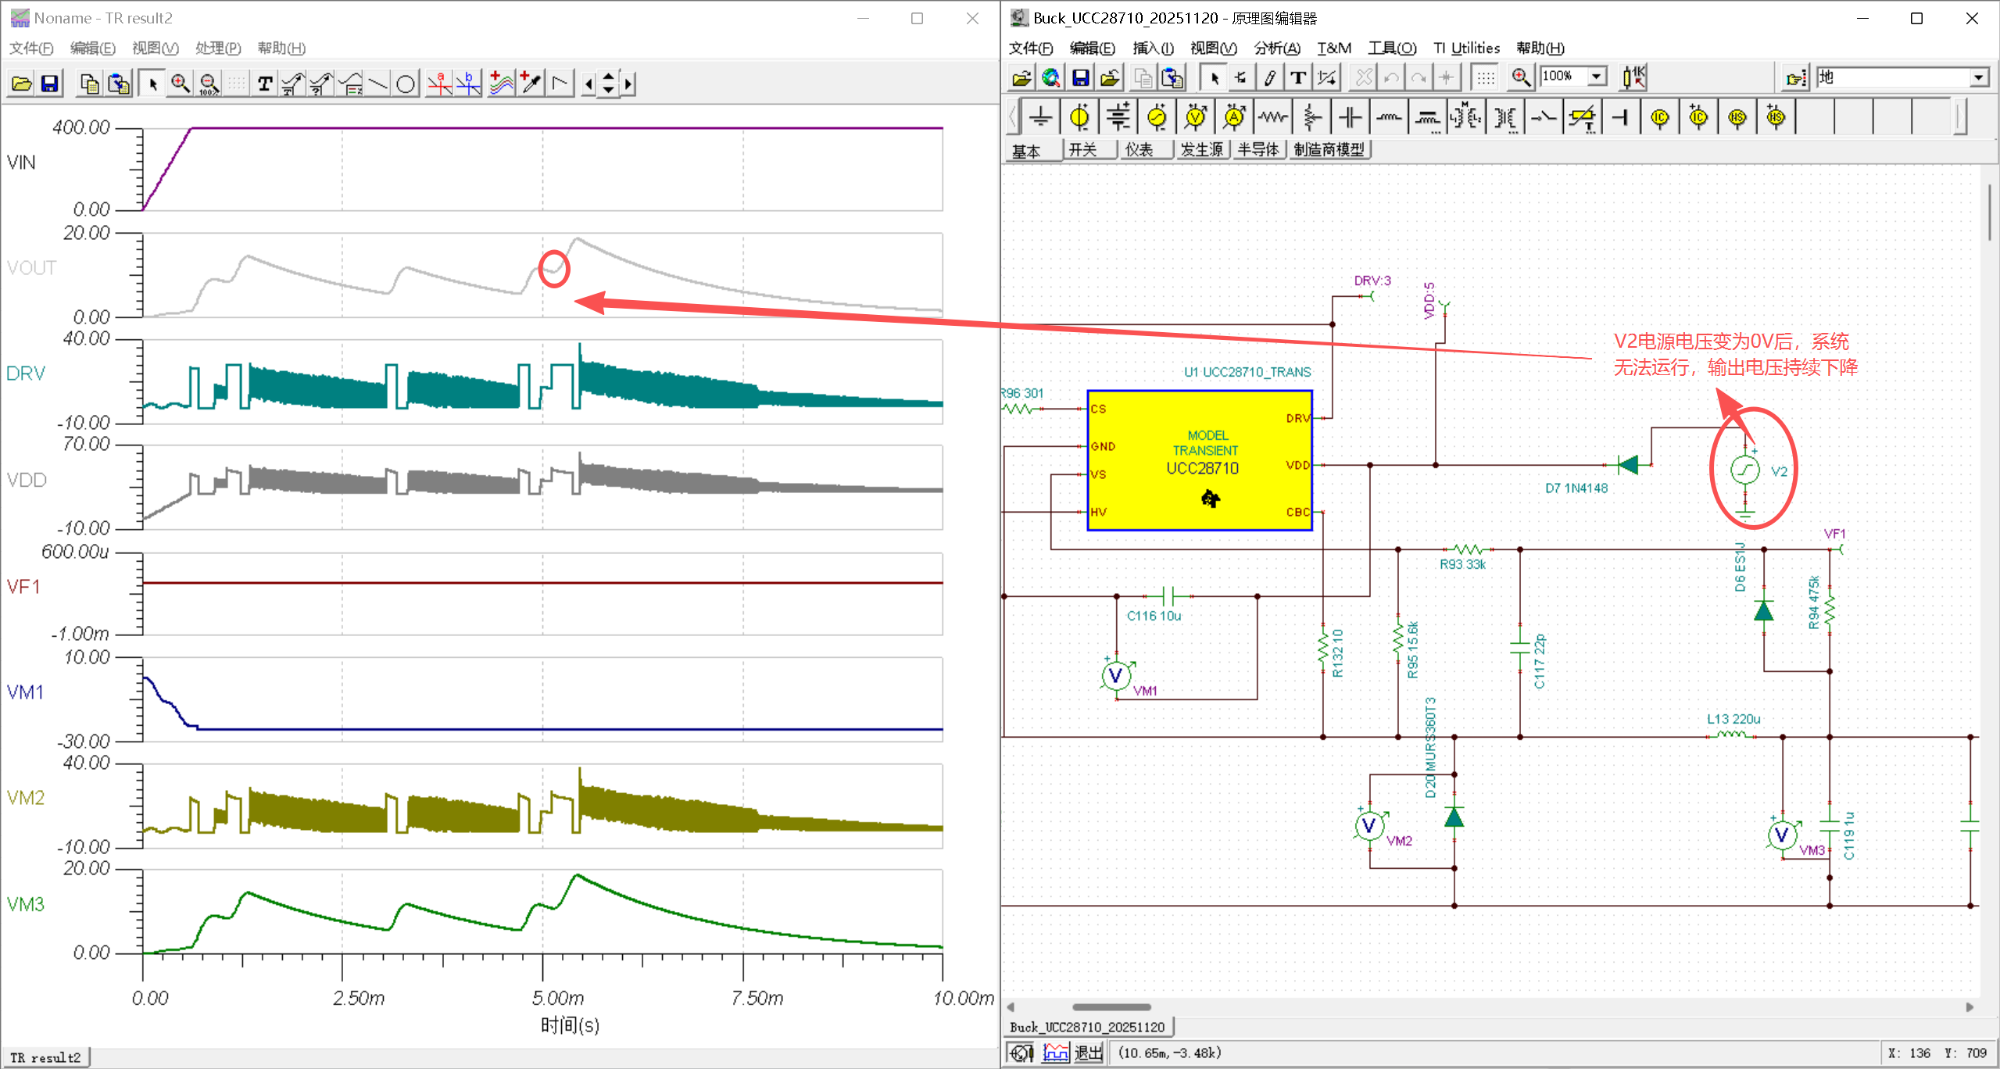Toggle the pointer select mode in results

(x=152, y=84)
